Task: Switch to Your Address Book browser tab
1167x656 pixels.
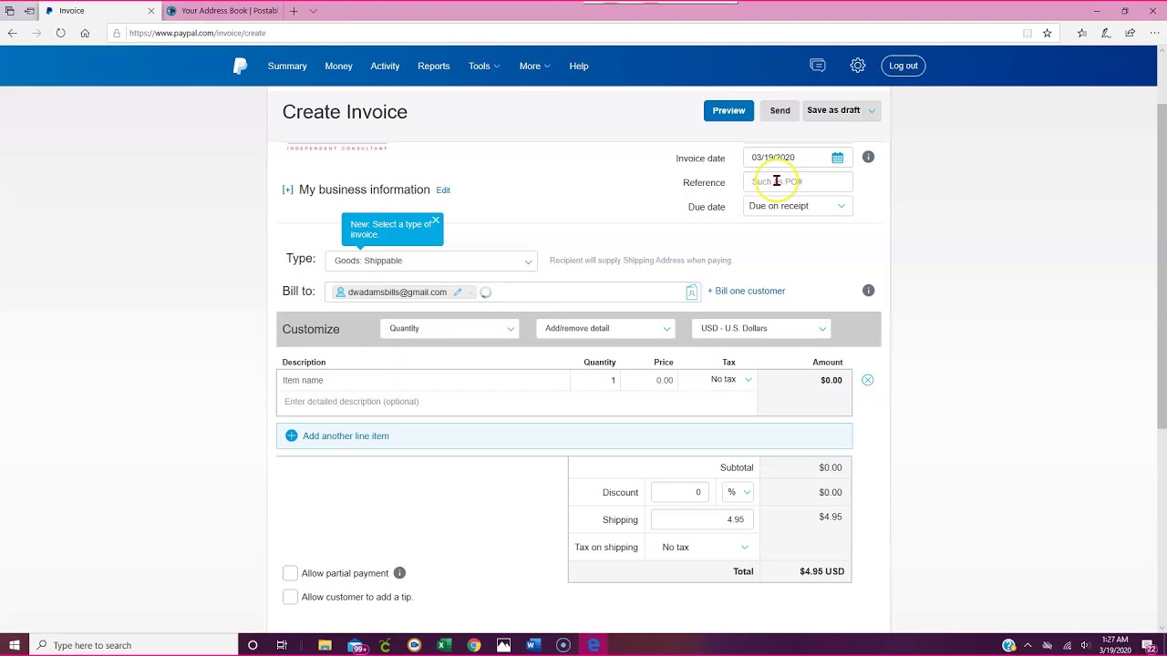Action: click(222, 11)
